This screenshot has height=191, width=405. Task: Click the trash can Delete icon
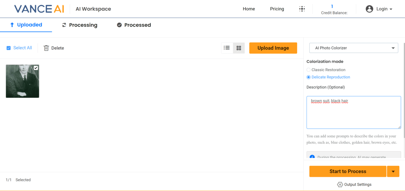[x=46, y=48]
